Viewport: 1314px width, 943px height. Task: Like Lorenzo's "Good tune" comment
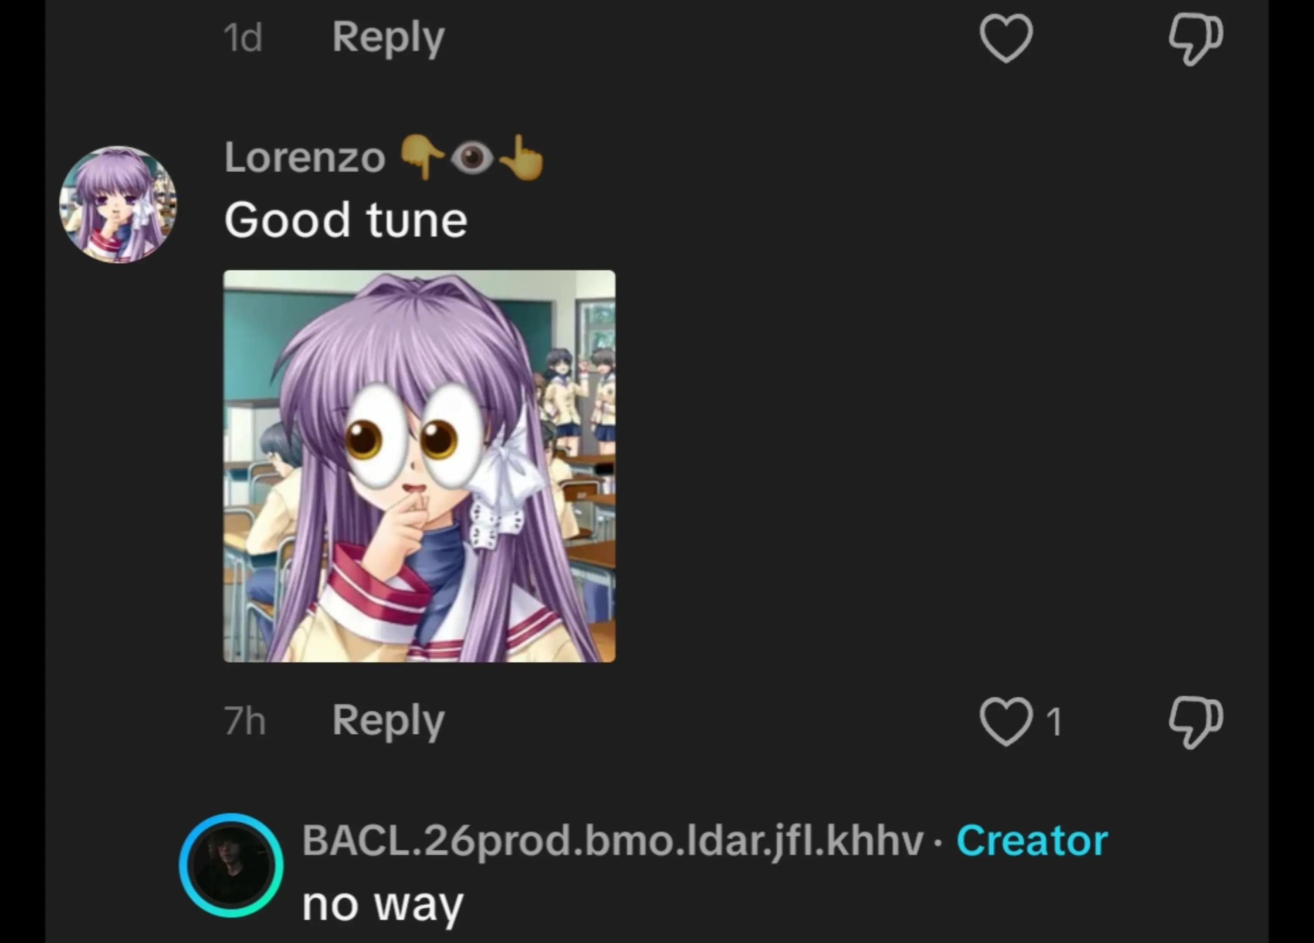(x=1006, y=721)
